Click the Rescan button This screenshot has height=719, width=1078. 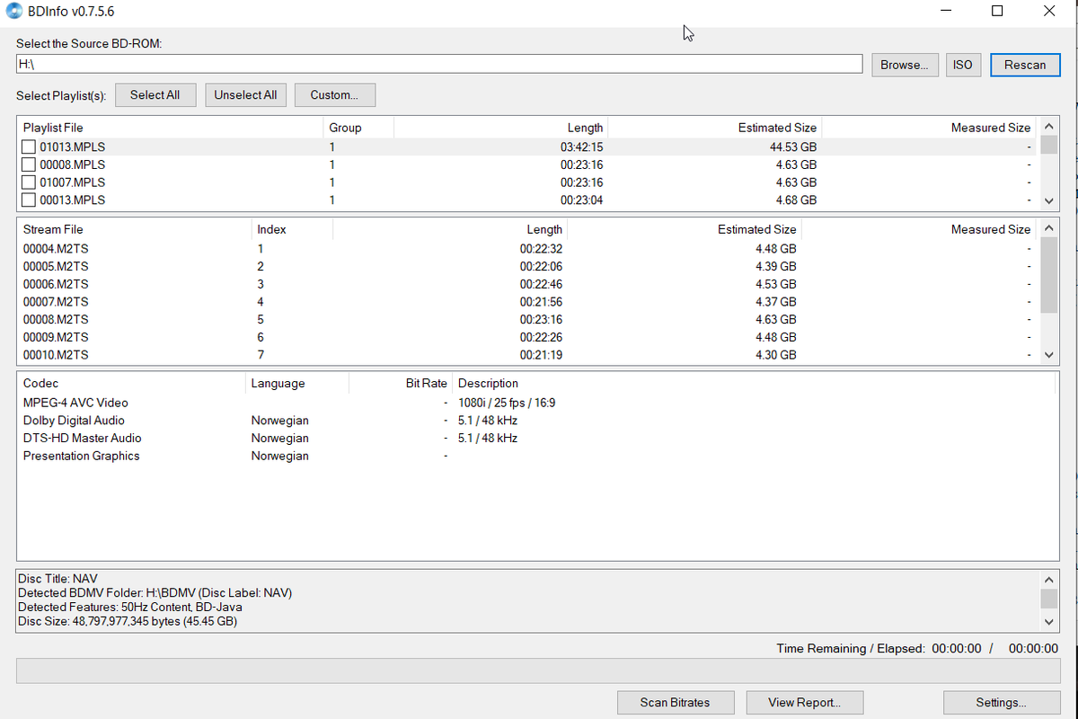coord(1025,65)
